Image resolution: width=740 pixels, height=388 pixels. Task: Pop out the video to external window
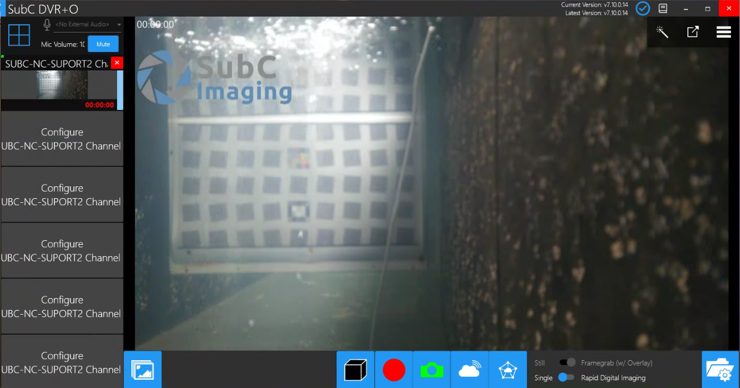(x=693, y=32)
